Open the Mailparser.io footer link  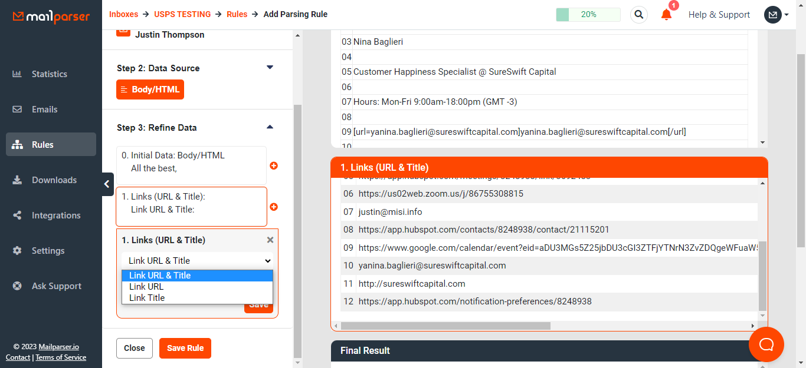coord(59,347)
